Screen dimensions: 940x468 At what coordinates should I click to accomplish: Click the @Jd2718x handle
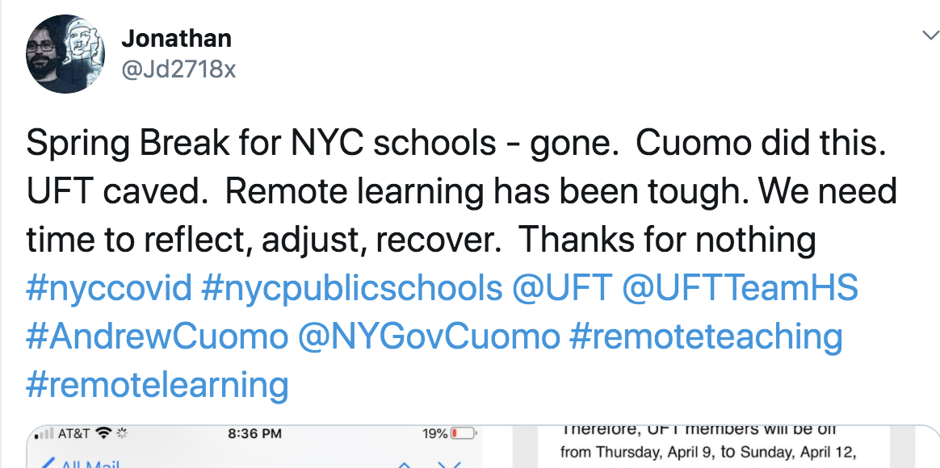click(x=178, y=69)
